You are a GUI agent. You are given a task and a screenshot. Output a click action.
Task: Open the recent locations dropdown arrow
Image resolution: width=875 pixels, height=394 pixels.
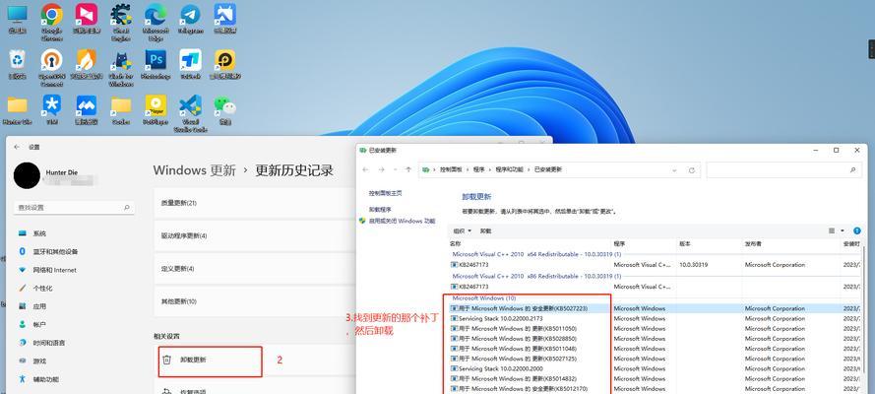coord(395,169)
